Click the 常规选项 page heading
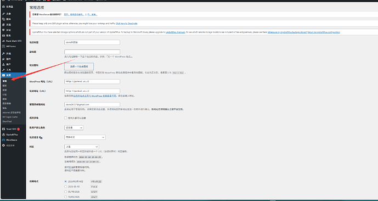This screenshot has width=378, height=201. point(37,8)
